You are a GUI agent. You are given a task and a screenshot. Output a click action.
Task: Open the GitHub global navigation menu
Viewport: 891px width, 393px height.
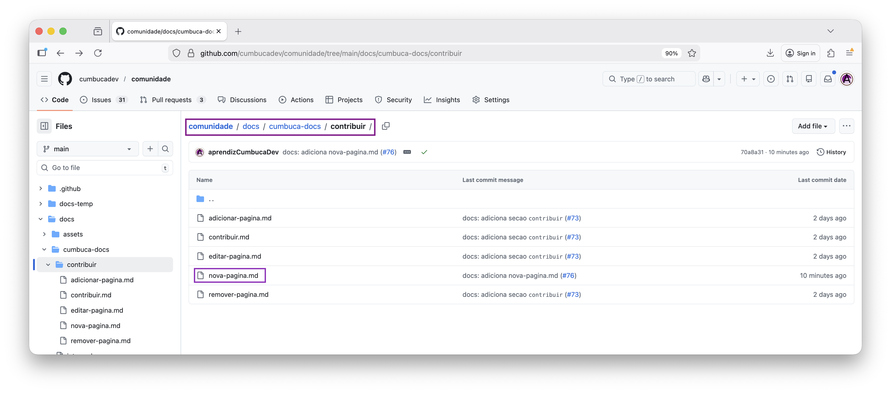tap(44, 79)
